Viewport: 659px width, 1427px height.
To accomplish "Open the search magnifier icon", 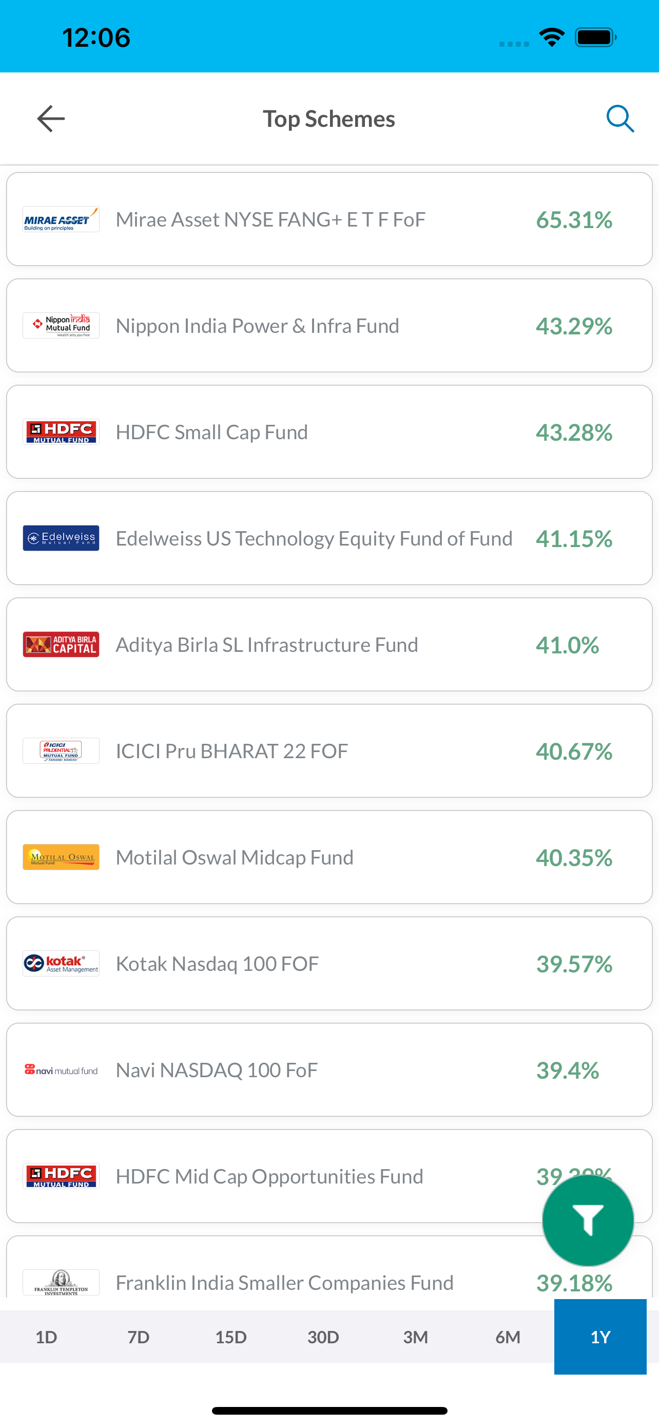I will [619, 119].
